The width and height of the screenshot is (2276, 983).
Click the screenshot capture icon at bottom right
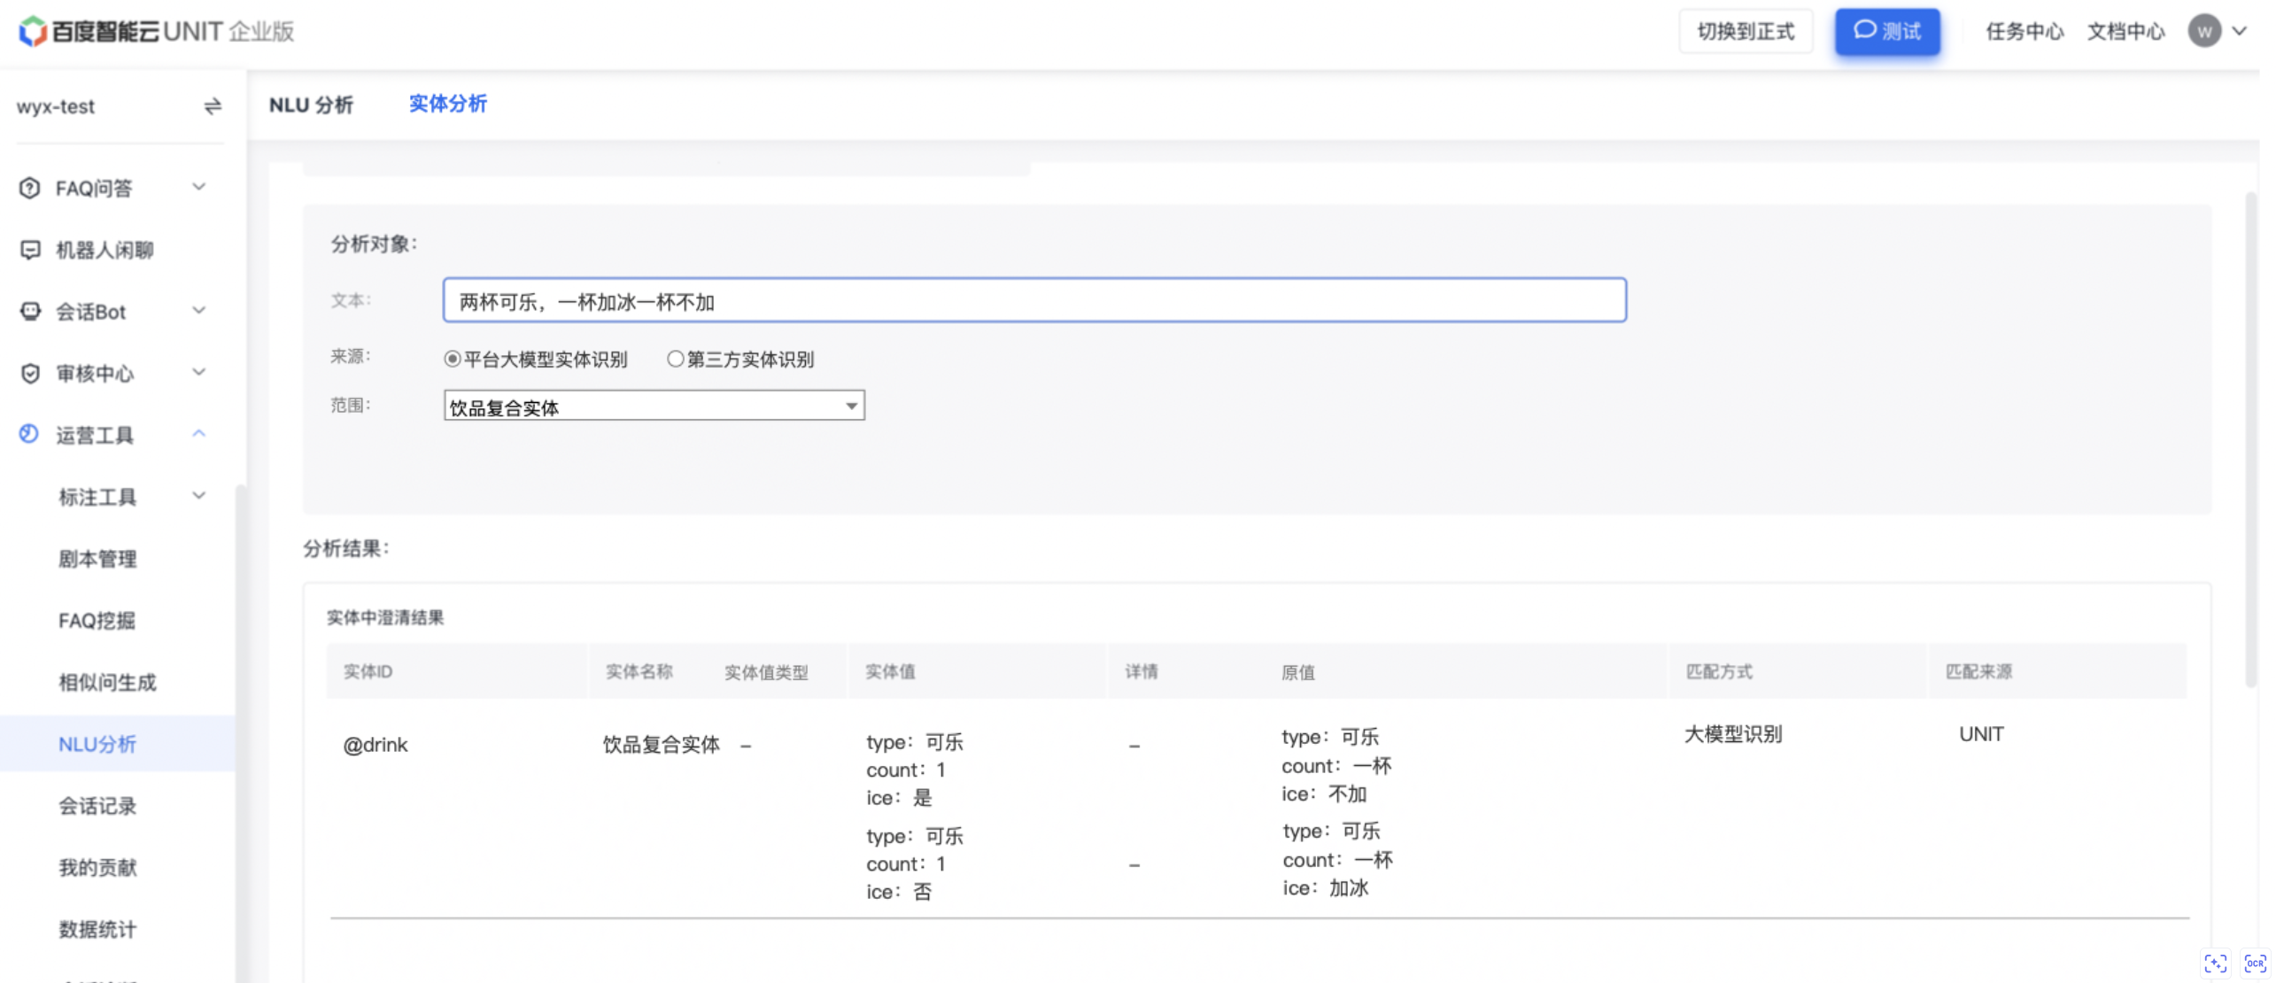(2216, 964)
